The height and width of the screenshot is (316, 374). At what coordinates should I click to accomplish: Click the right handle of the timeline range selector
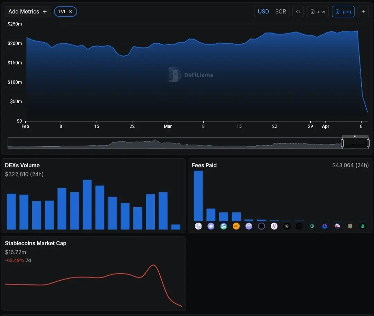coord(368,143)
